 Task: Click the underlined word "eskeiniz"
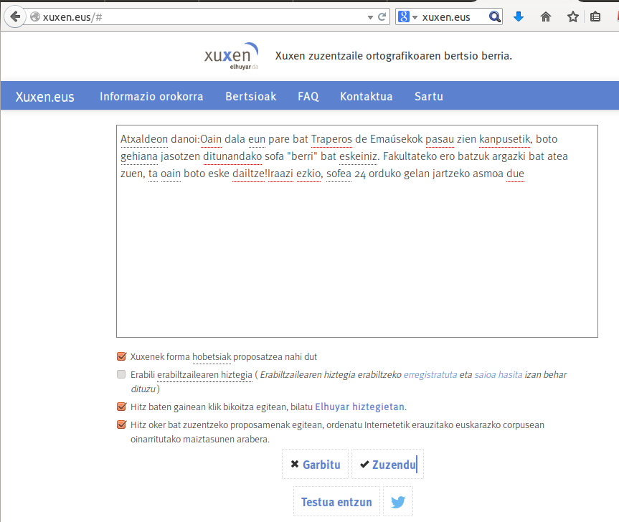tap(358, 156)
